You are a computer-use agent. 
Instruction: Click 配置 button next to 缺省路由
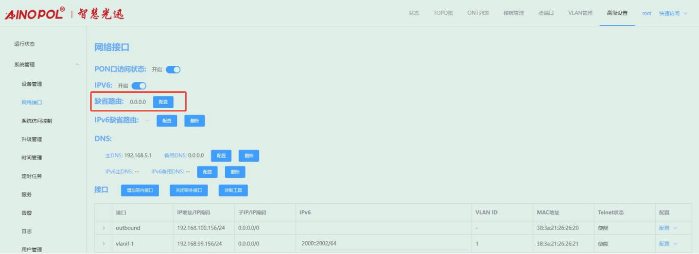point(163,102)
